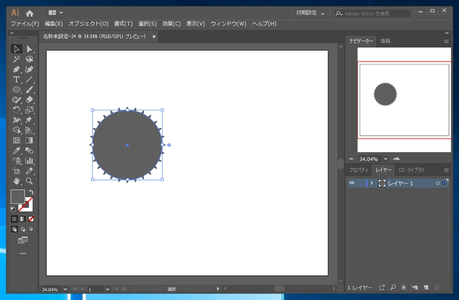Select the Artboard tool
This screenshot has height=300, width=459.
pyautogui.click(x=17, y=171)
